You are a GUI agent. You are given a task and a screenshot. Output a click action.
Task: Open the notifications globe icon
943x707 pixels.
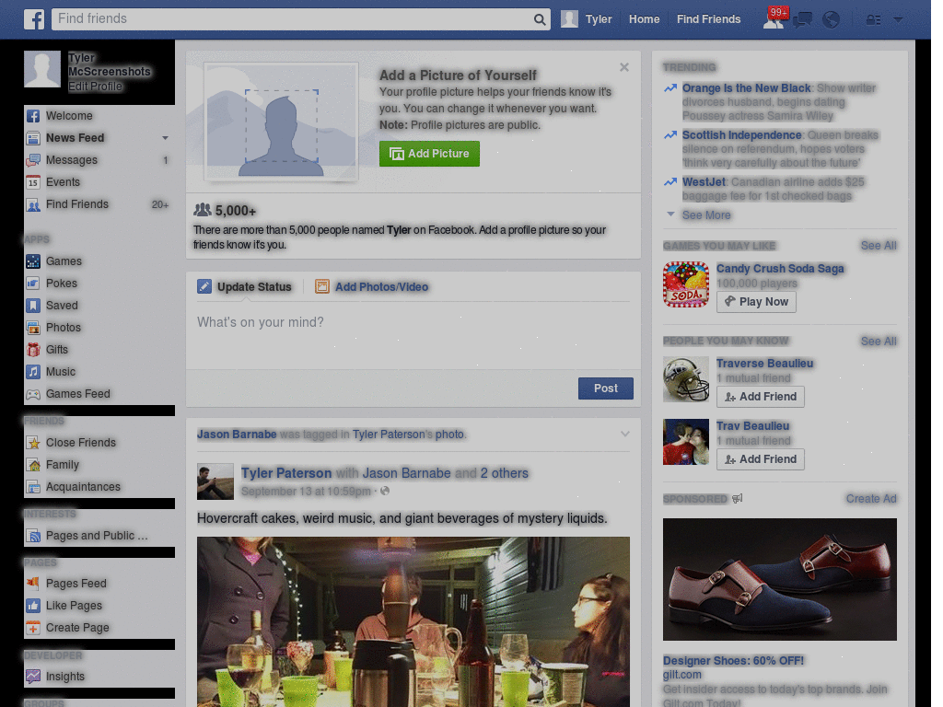832,20
